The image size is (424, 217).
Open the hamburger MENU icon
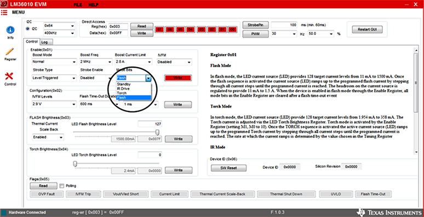click(4, 12)
